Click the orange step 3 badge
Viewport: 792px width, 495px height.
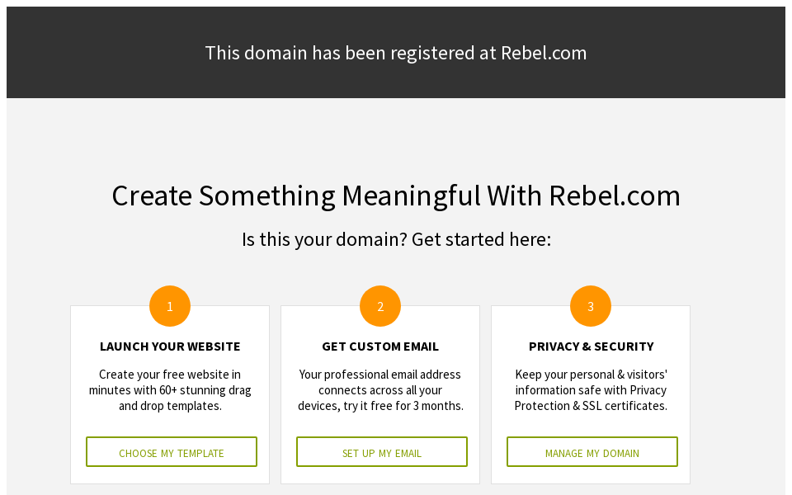click(x=590, y=305)
